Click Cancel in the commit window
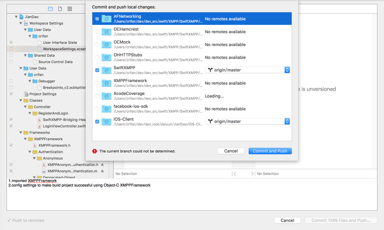 287,220
